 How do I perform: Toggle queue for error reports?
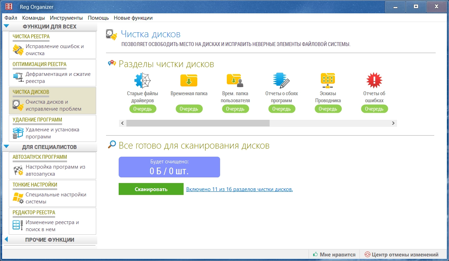tap(374, 109)
